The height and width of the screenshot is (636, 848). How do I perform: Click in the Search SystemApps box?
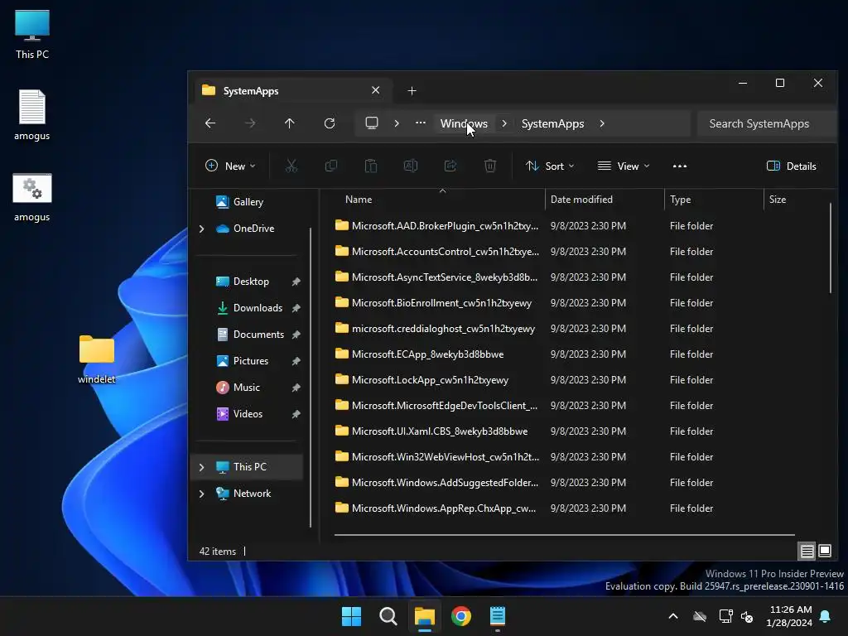click(767, 123)
